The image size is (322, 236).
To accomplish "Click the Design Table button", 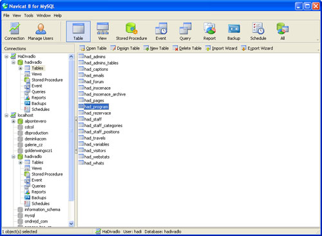I will click(x=125, y=48).
